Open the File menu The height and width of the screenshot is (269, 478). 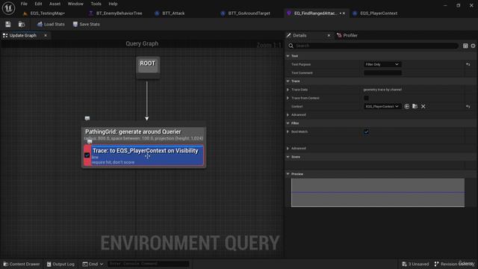pyautogui.click(x=24, y=4)
